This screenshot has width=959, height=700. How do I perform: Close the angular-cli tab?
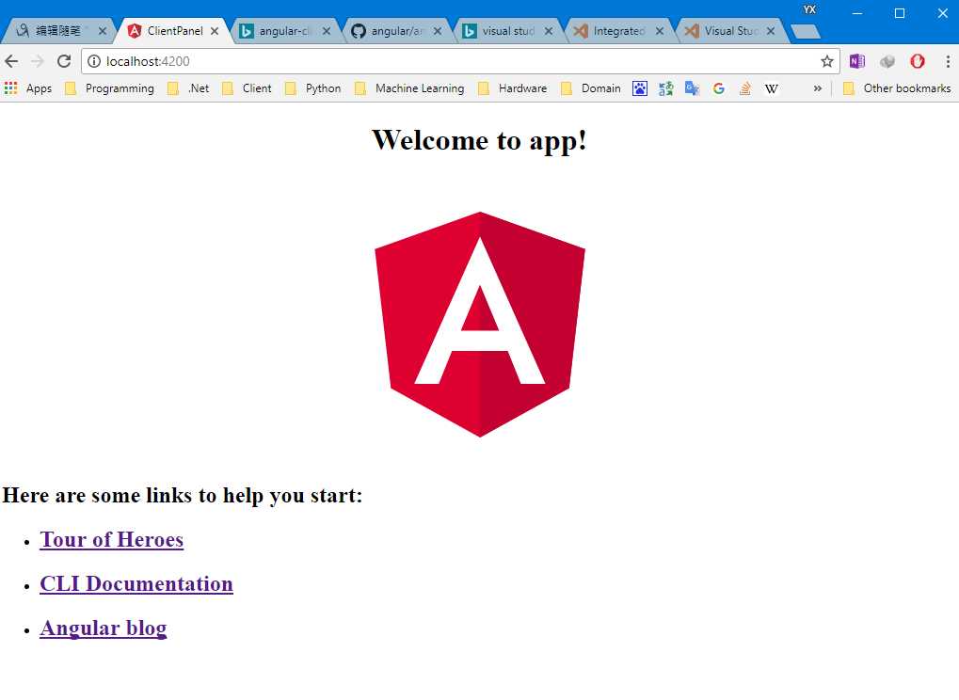(327, 30)
